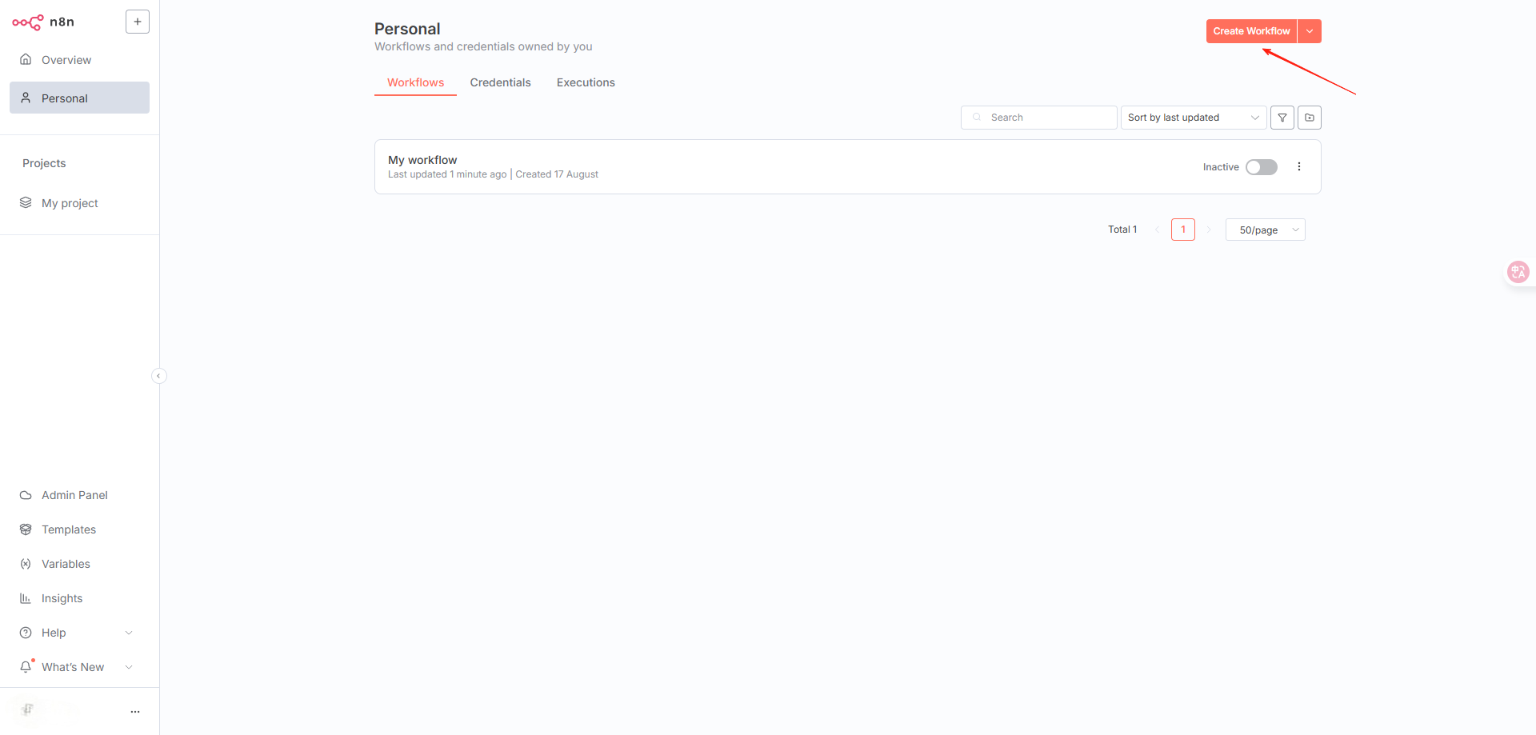Click the Personal user icon
The image size is (1536, 735).
26,98
